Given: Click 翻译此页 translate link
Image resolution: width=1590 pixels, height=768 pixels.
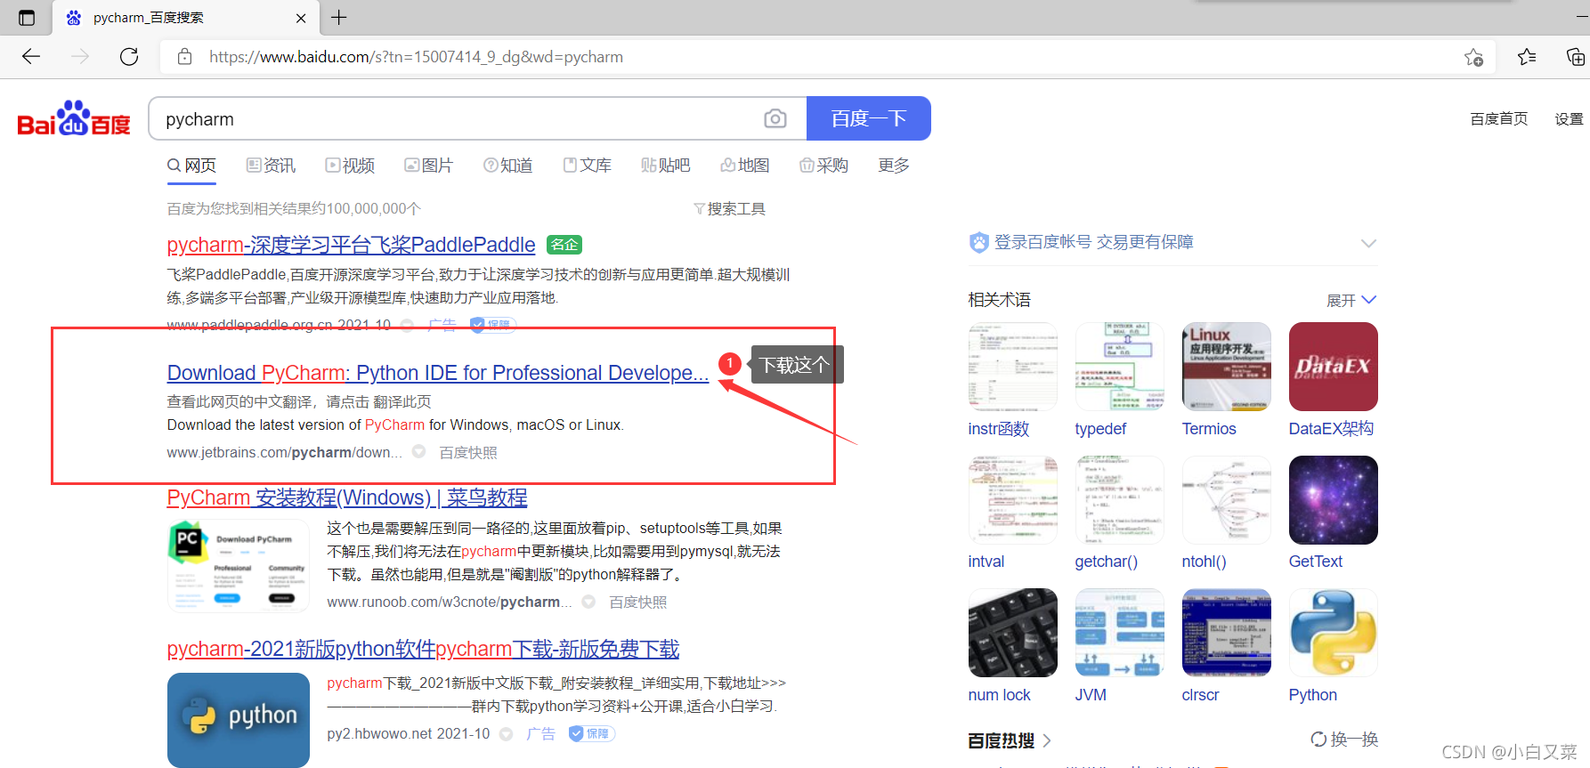Looking at the screenshot, I should click(x=402, y=401).
